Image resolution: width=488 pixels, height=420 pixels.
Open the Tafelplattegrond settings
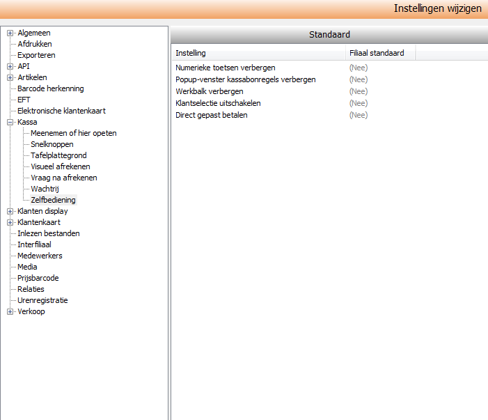point(58,155)
